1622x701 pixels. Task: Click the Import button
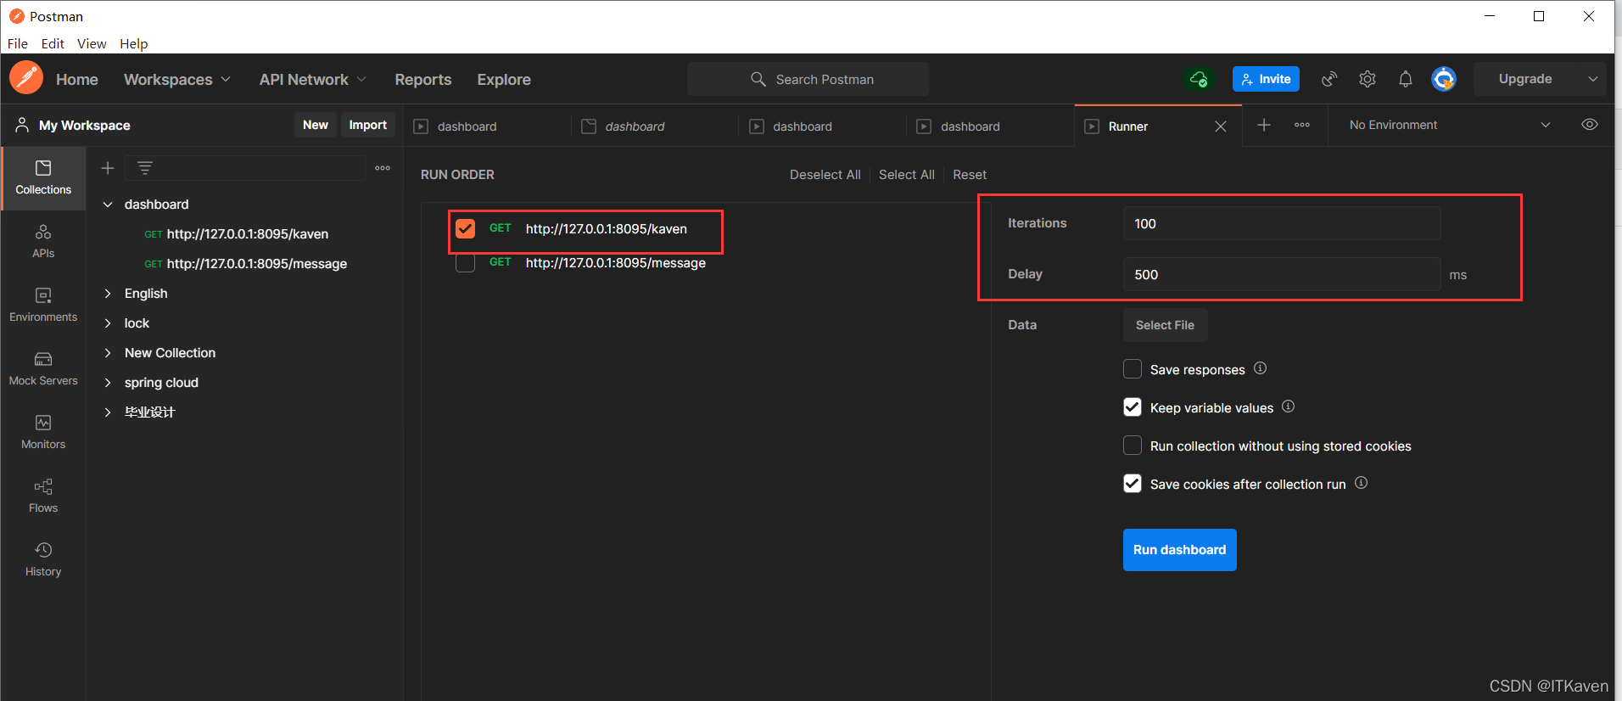(367, 125)
